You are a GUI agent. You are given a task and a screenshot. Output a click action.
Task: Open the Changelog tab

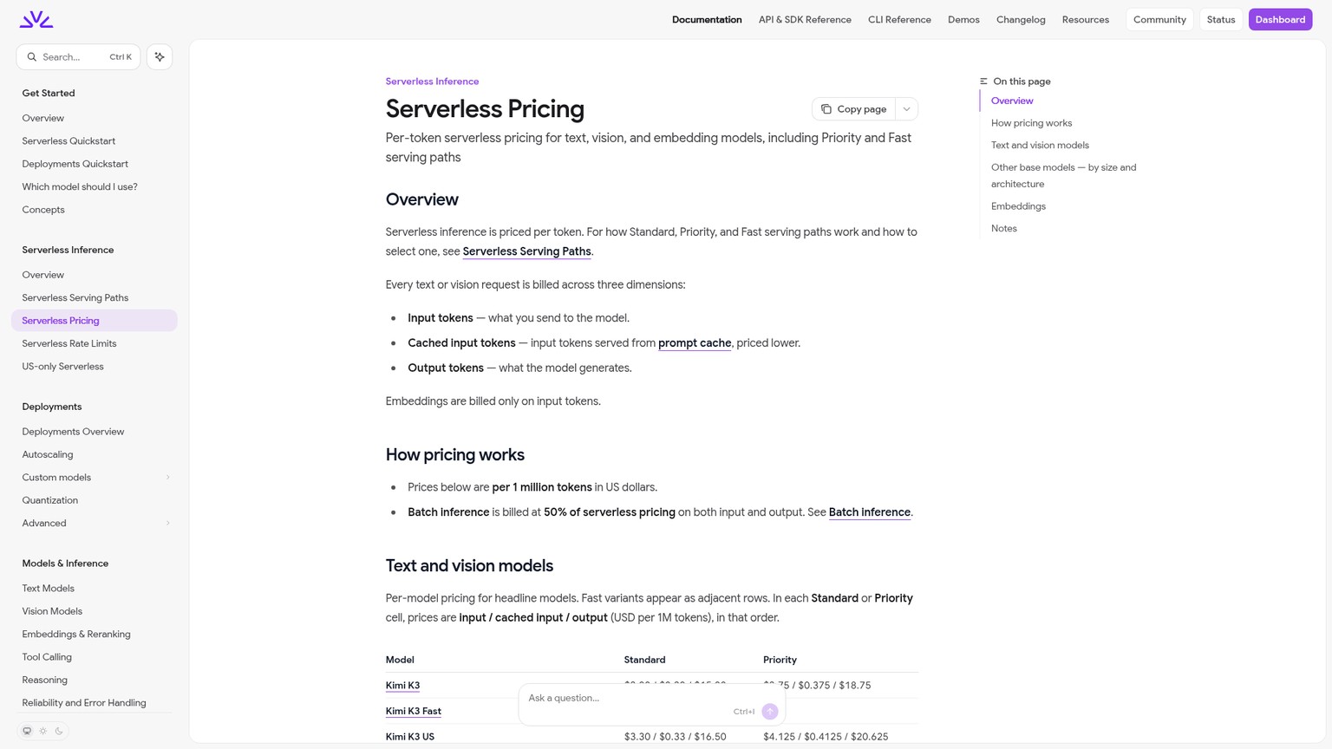coord(1021,19)
